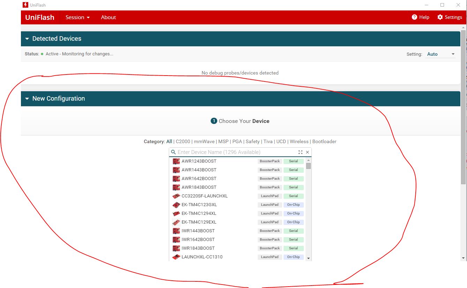Click the AWR1443BOOST board icon
The image size is (467, 288).
point(176,170)
